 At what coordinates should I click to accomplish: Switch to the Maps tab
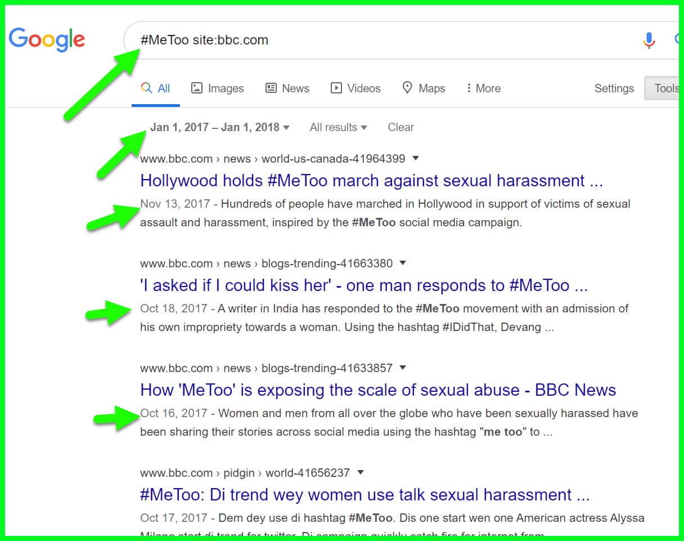(424, 88)
